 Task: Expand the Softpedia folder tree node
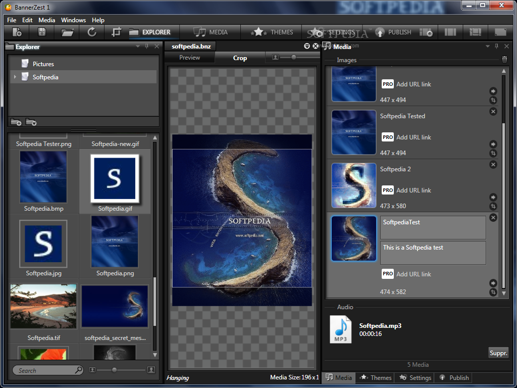(15, 77)
